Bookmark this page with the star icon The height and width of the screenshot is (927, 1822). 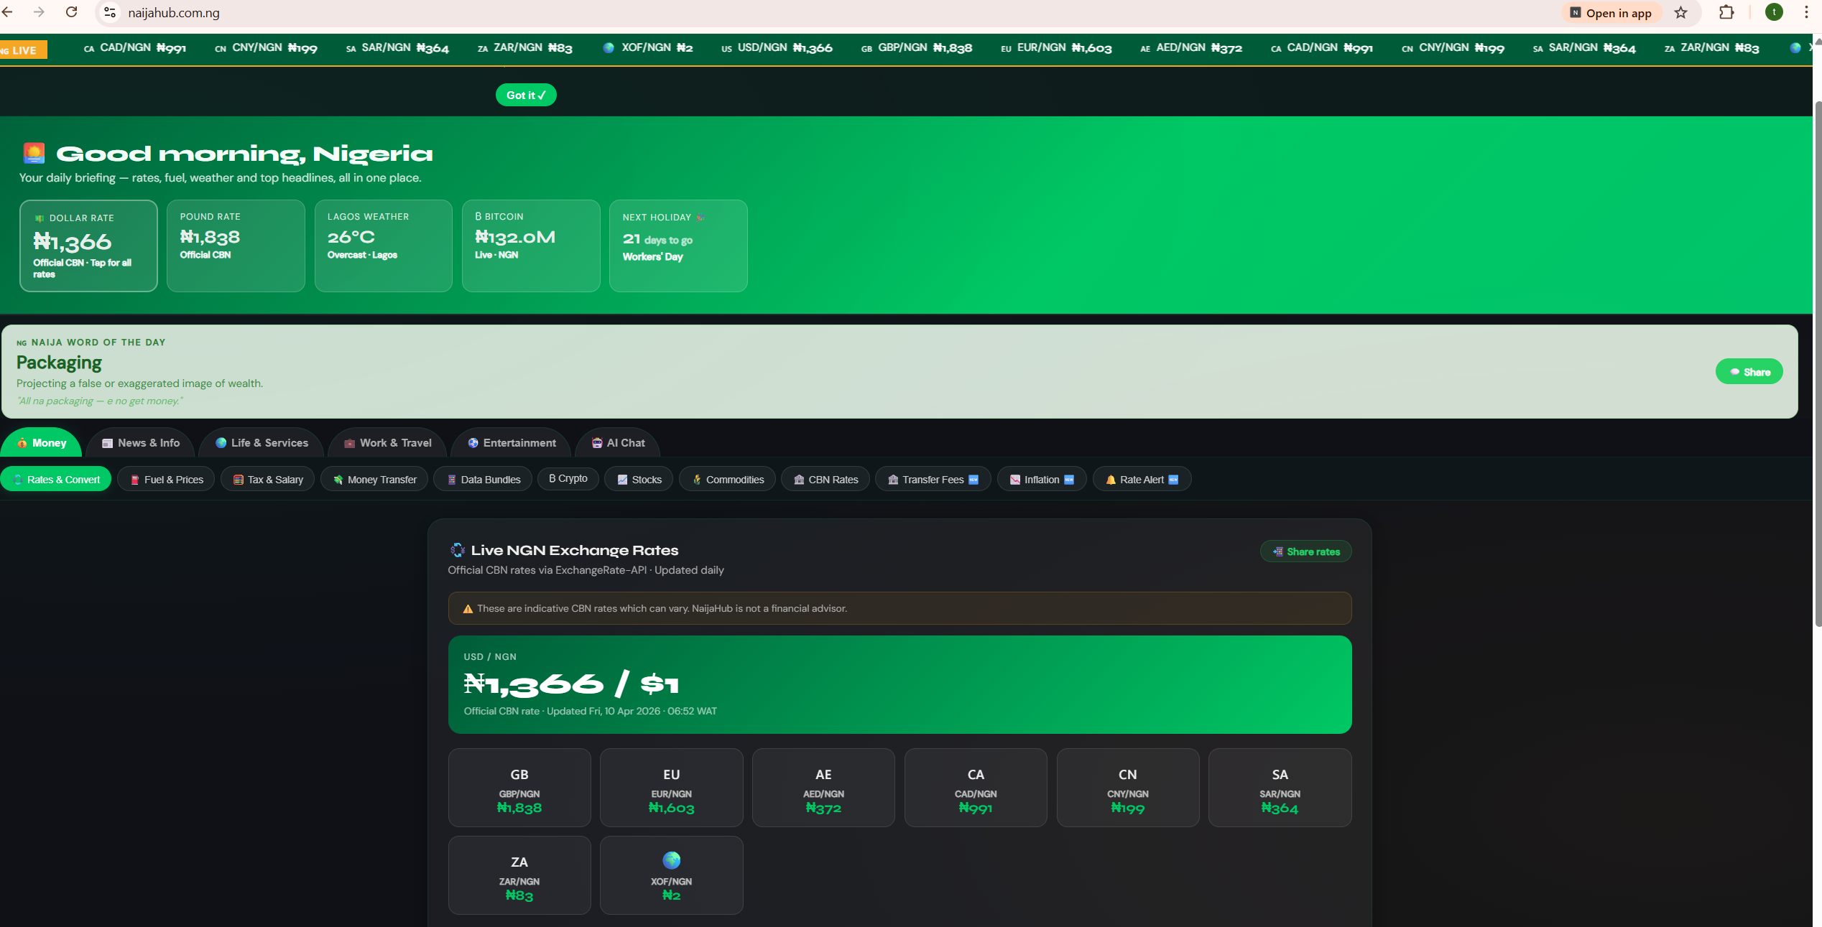point(1680,12)
